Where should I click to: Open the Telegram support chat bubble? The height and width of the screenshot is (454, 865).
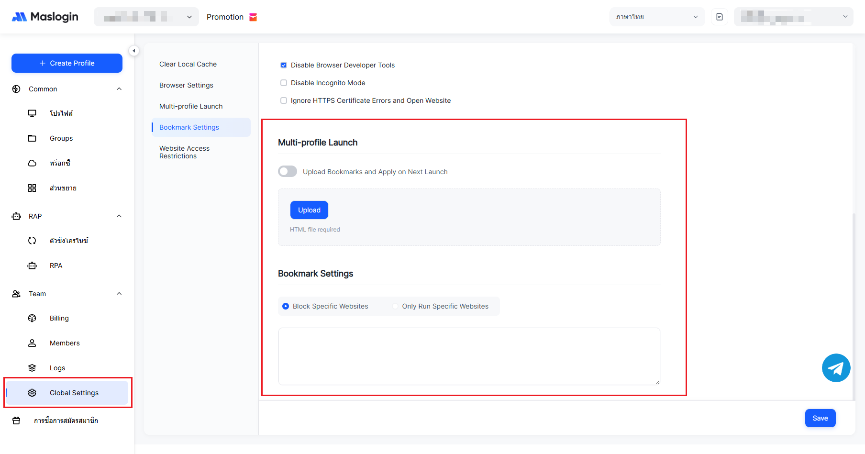coord(836,368)
